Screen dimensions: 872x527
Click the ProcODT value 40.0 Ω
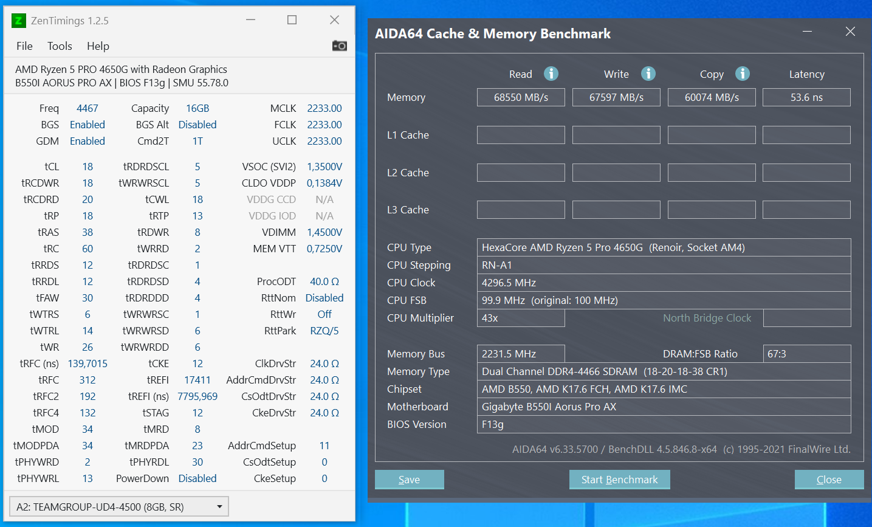[x=324, y=281]
